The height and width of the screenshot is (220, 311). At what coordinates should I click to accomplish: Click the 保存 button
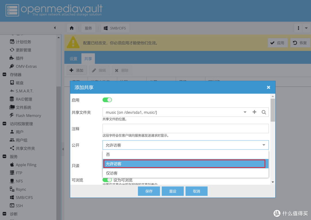(x=149, y=191)
